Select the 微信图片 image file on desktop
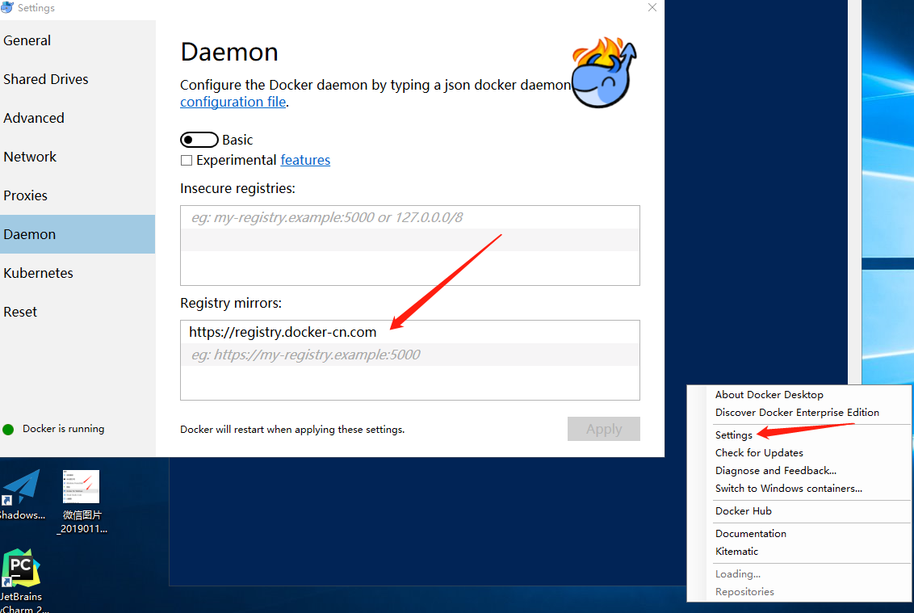This screenshot has height=613, width=914. [82, 502]
